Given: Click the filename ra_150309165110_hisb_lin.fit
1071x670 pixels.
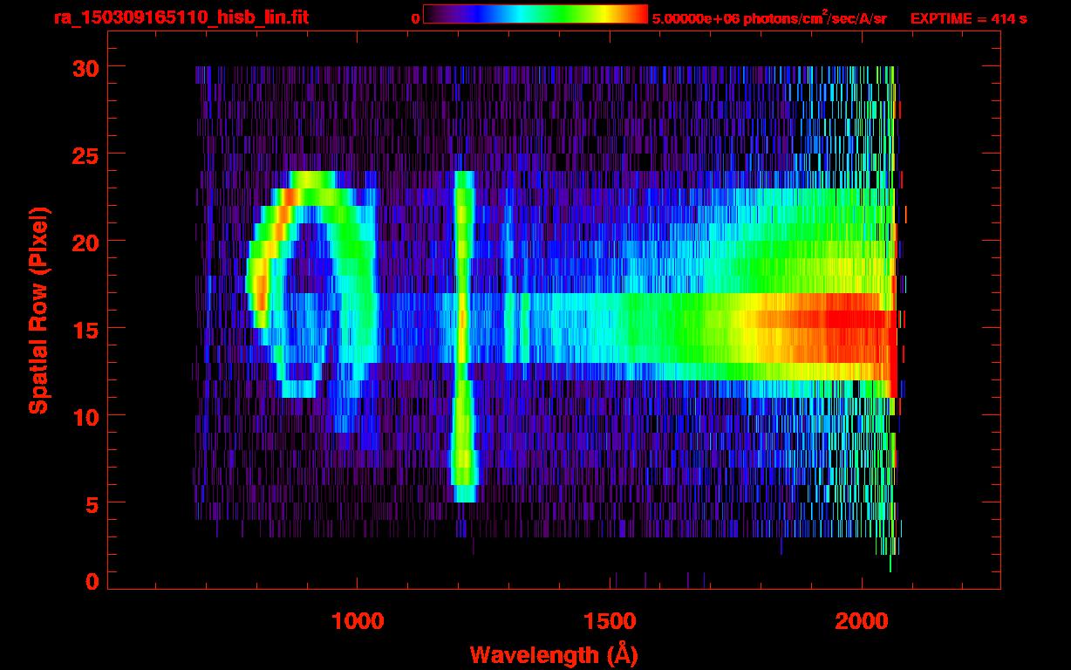Looking at the screenshot, I should [181, 17].
